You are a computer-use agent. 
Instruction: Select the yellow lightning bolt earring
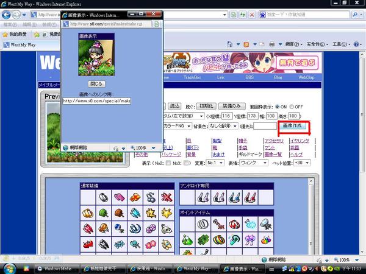[x=151, y=213]
